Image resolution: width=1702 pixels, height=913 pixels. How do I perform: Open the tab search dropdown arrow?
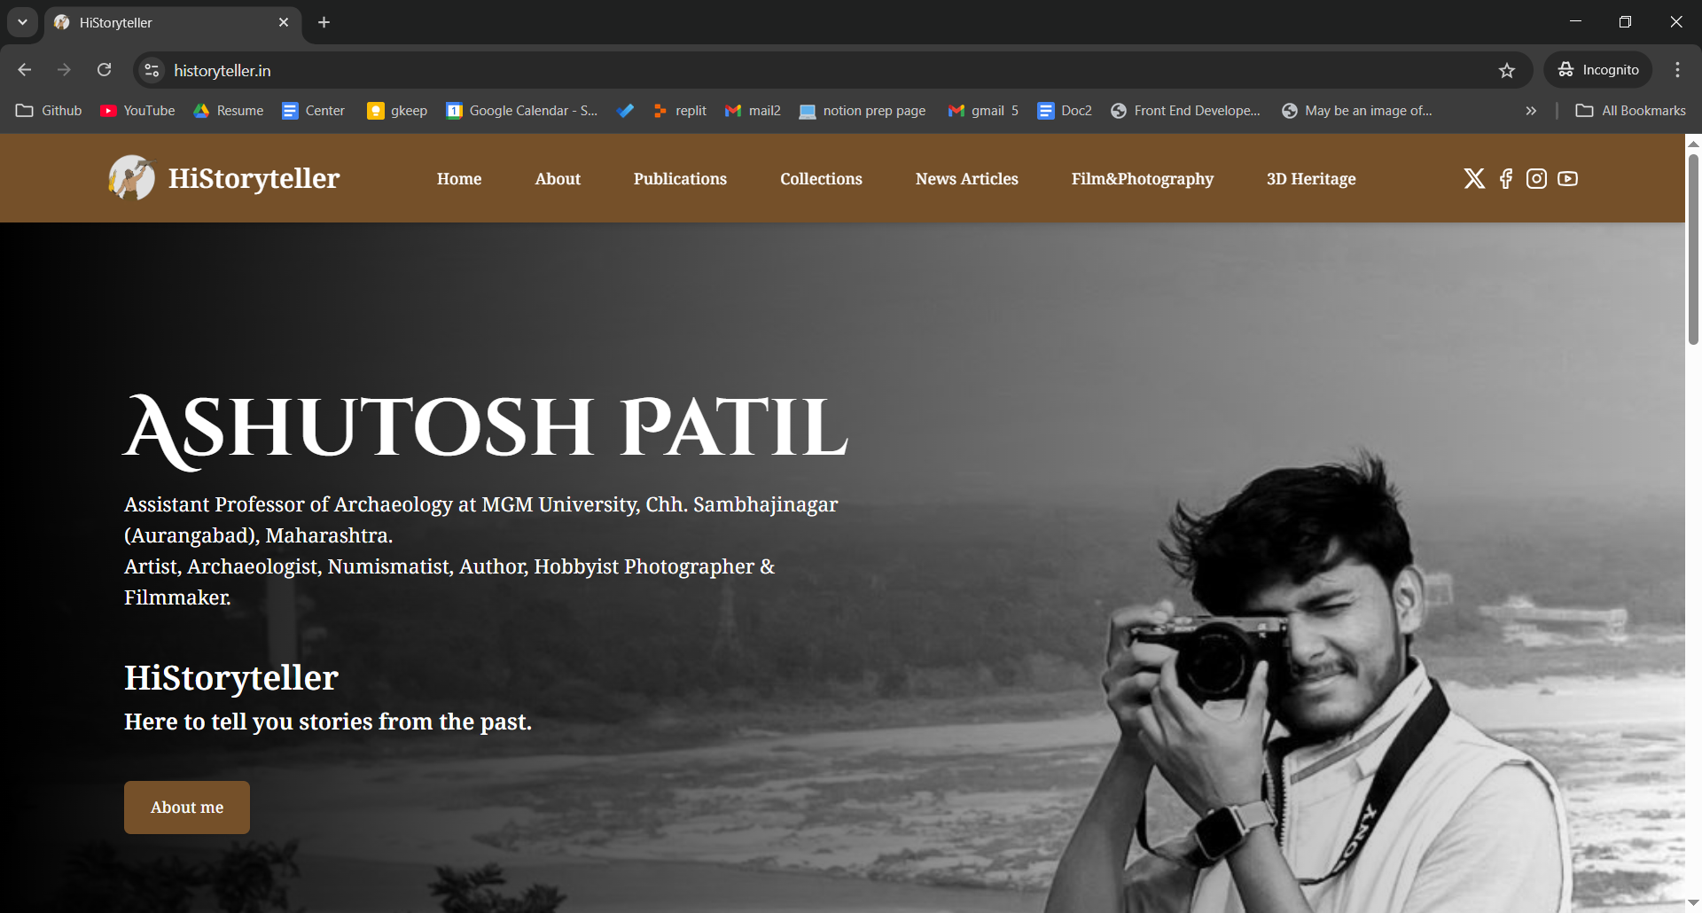pyautogui.click(x=22, y=21)
